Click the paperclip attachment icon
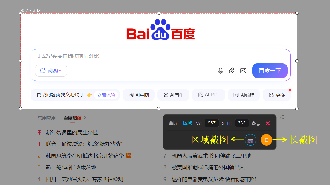The image size is (330, 185). 232,71
